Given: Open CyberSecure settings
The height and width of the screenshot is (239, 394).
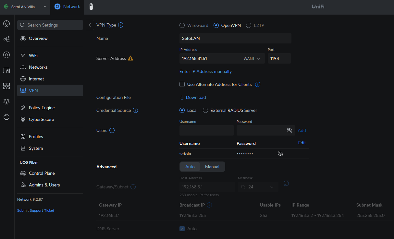Looking at the screenshot, I should 50,119.
